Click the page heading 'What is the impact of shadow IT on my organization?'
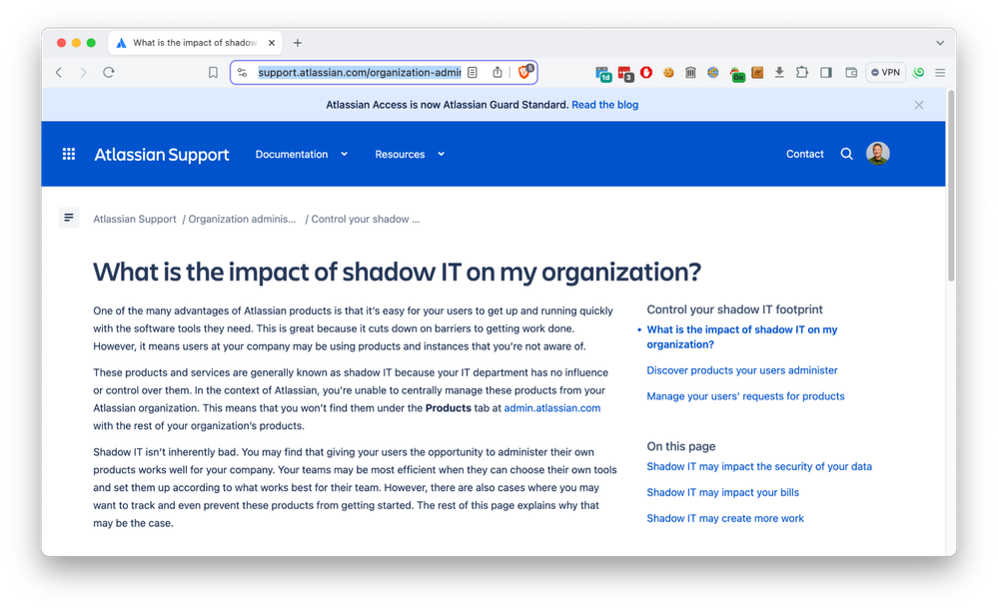Screen dimensions: 998x611 (398, 273)
